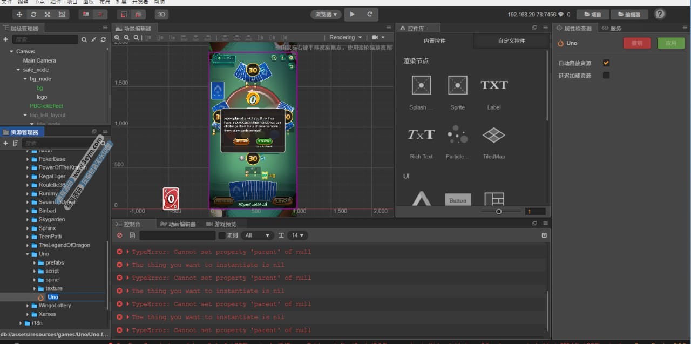Adjust the widget library zoom slider

pyautogui.click(x=499, y=212)
